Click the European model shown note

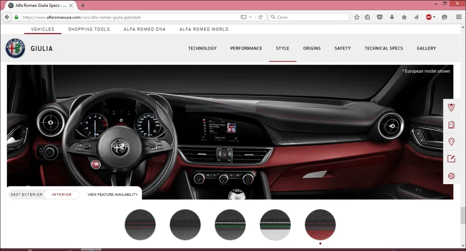[426, 71]
